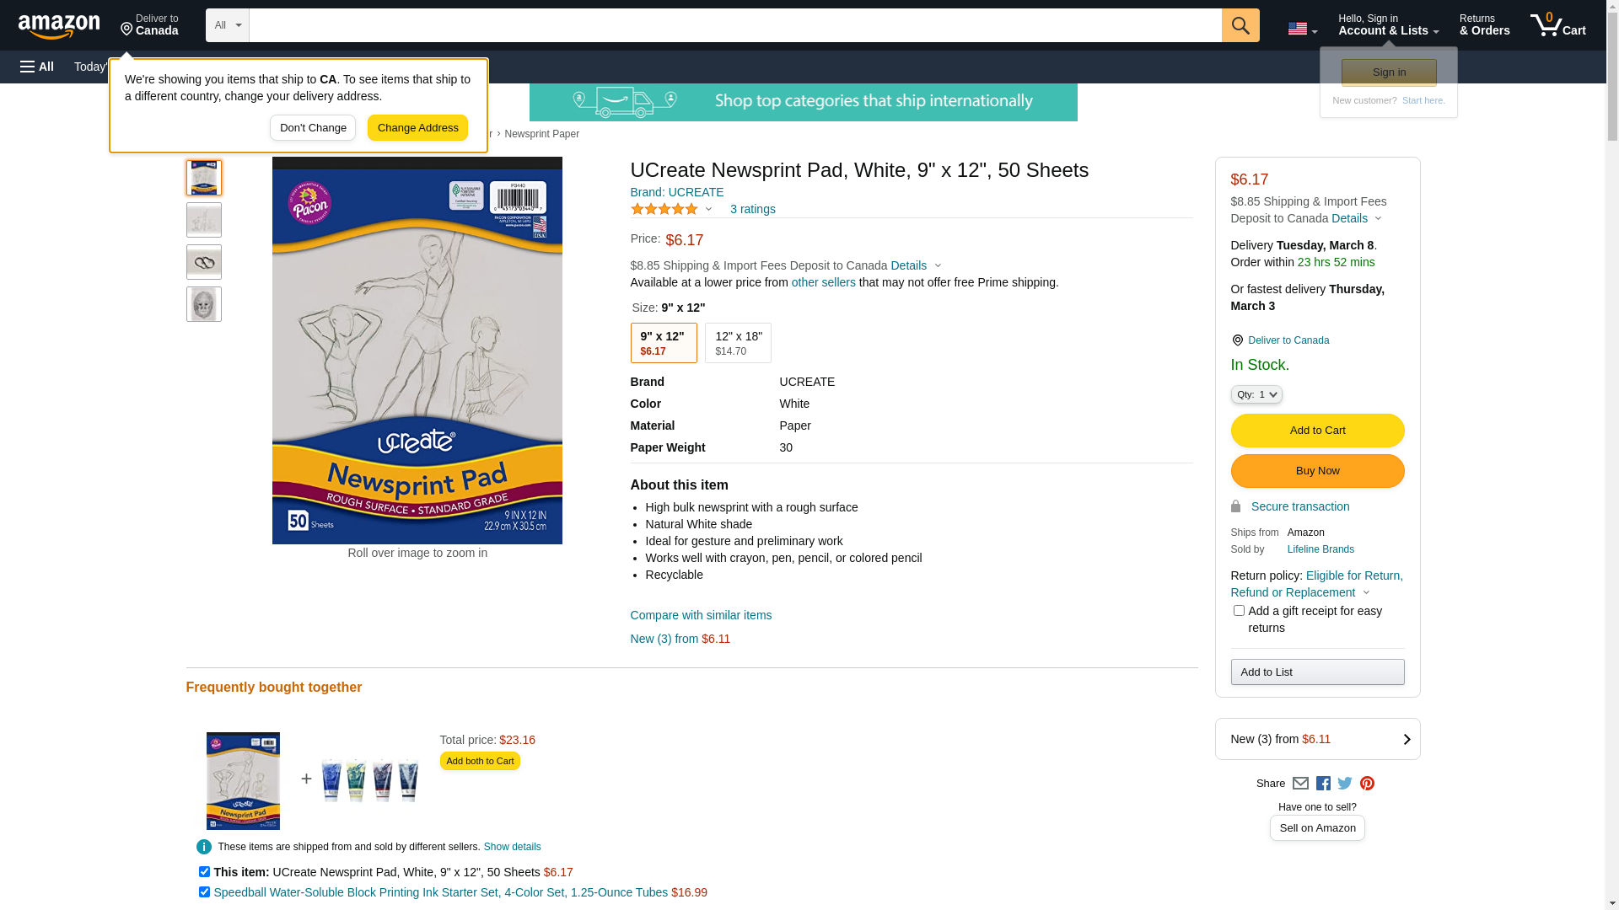
Task: Share via Twitter icon
Action: tap(1345, 784)
